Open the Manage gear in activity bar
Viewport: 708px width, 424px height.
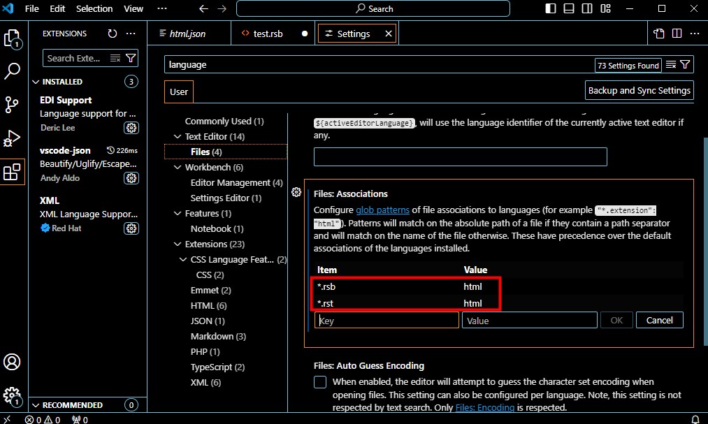point(12,396)
